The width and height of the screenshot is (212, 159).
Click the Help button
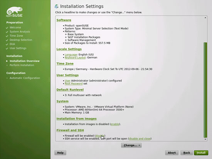click(x=60, y=153)
